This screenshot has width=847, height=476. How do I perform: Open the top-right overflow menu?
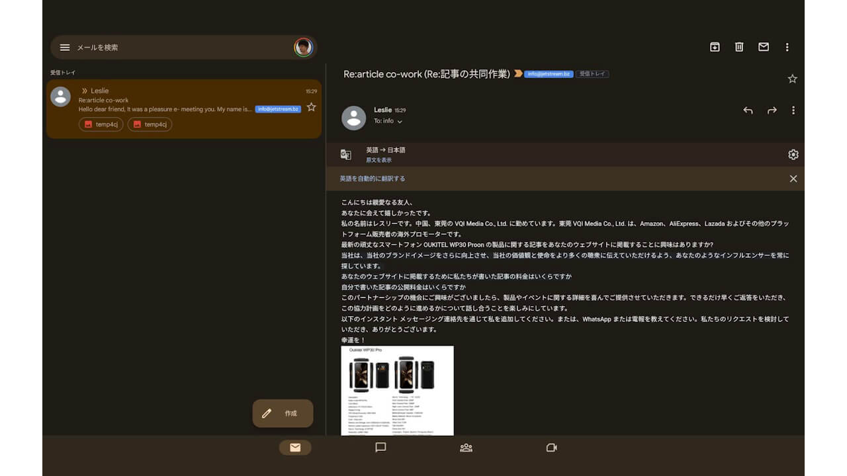[x=787, y=47]
